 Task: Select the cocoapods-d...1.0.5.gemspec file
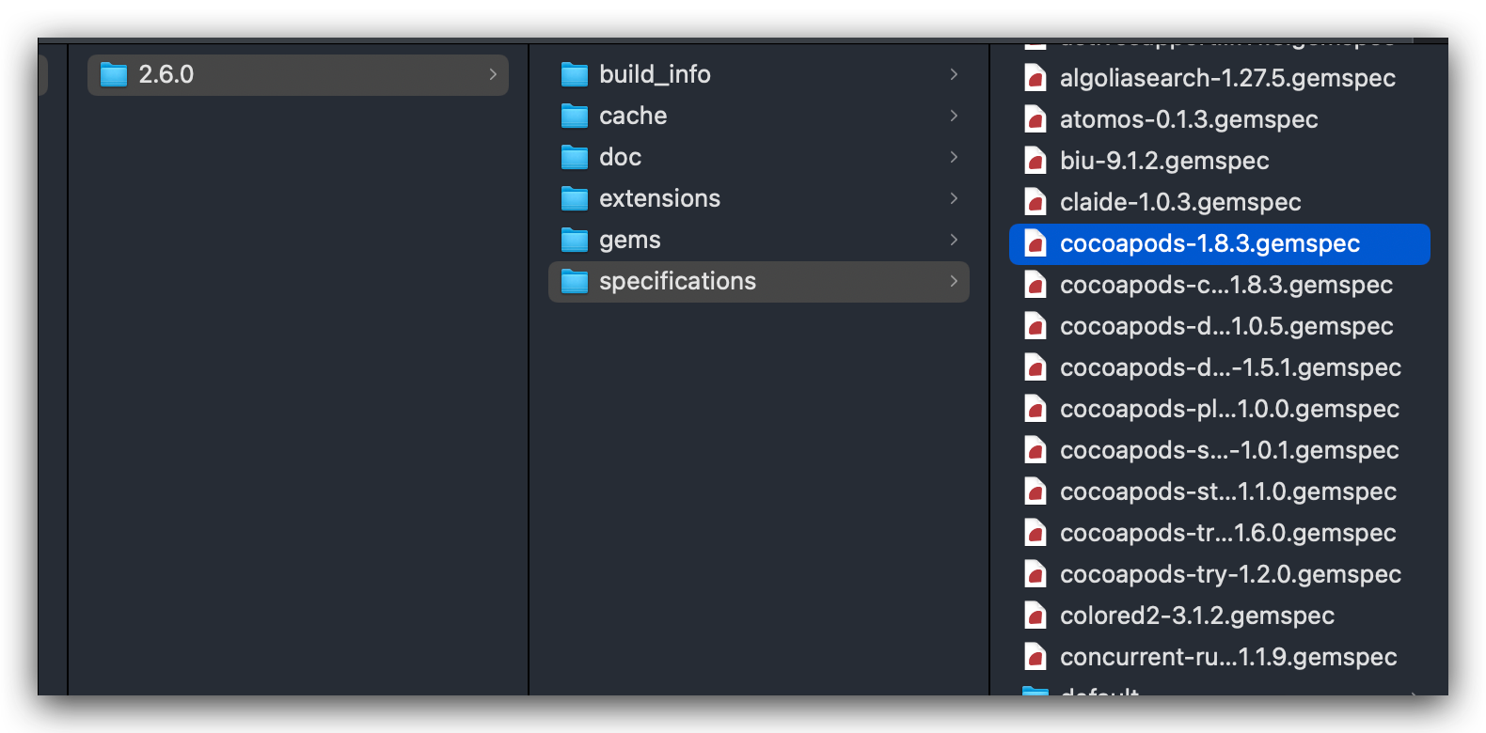pos(1220,326)
